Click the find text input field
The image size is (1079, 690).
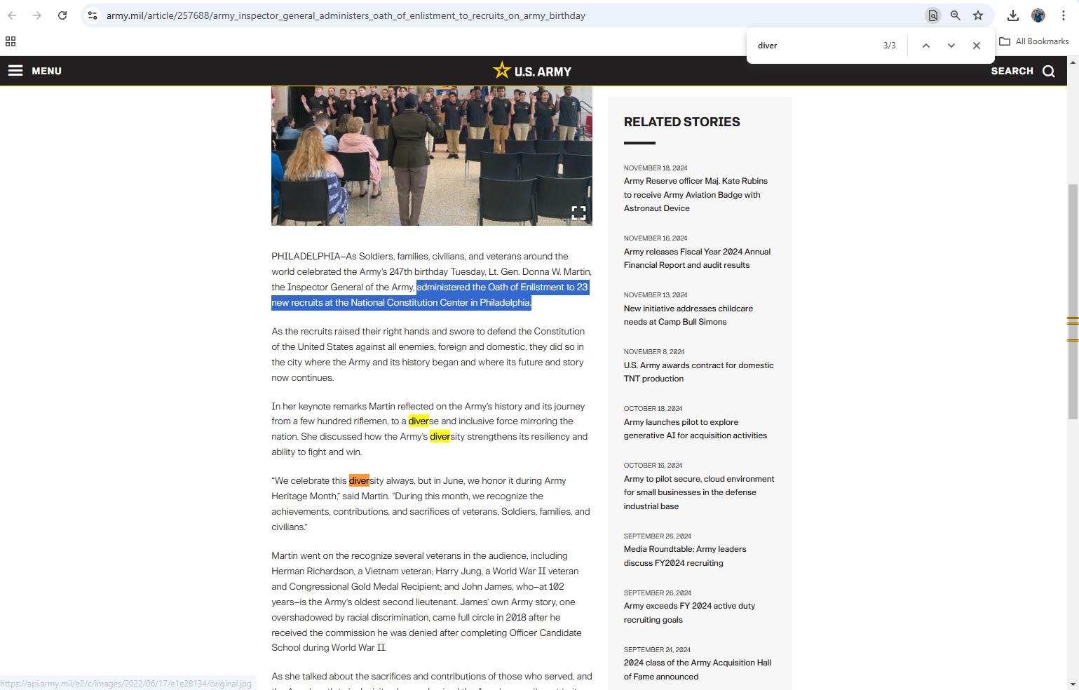pos(813,46)
